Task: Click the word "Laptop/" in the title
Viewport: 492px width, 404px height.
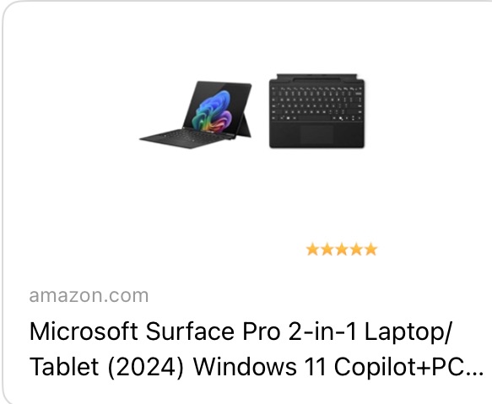Action: (x=408, y=333)
